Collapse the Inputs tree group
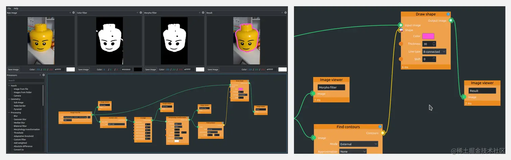This screenshot has width=511, height=160. (x=9, y=85)
